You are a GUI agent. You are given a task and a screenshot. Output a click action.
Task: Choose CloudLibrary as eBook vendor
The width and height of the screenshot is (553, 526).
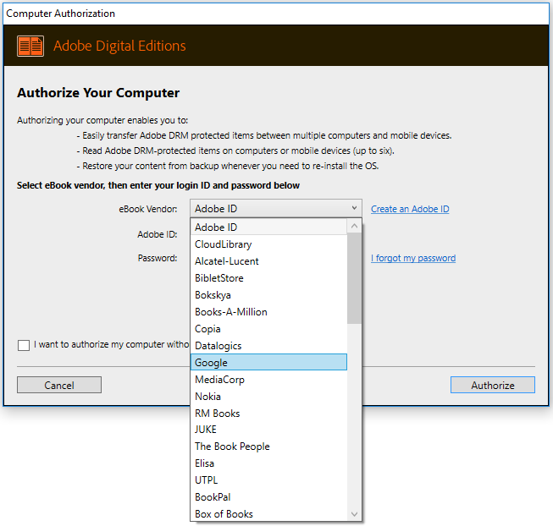coord(224,244)
